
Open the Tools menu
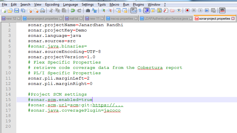point(101,4)
